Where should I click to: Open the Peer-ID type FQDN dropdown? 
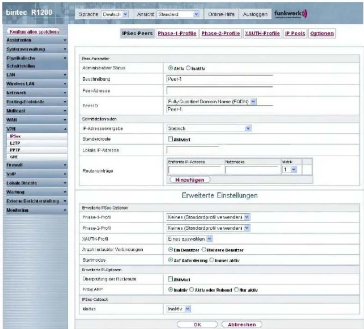click(211, 101)
